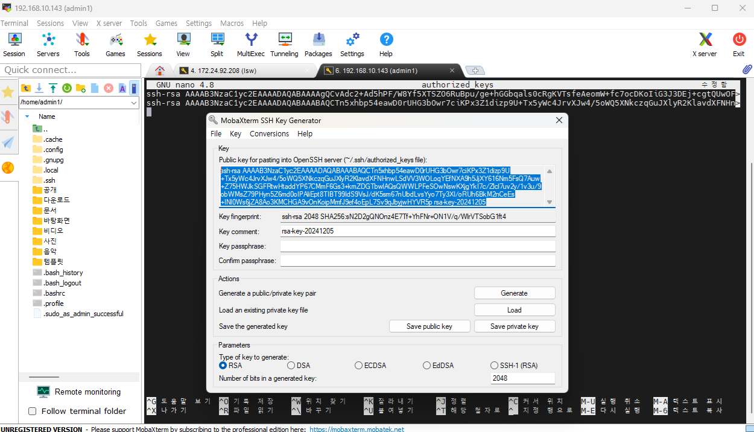Screen dimensions: 754x432
Task: Click the Tools toolbar icon
Action: (82, 45)
